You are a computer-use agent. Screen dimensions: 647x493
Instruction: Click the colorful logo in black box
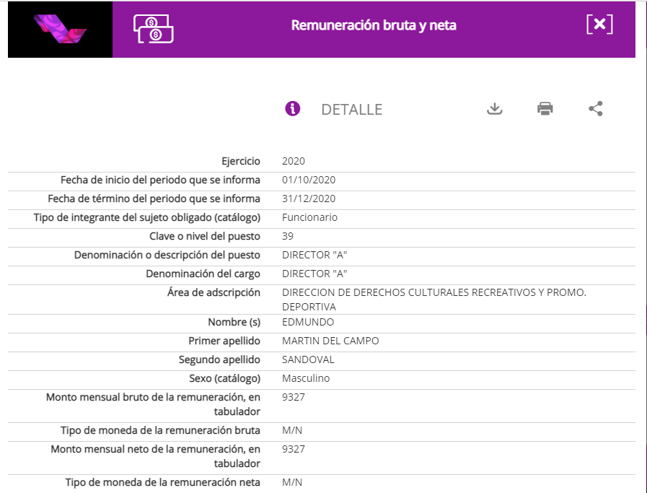61,29
